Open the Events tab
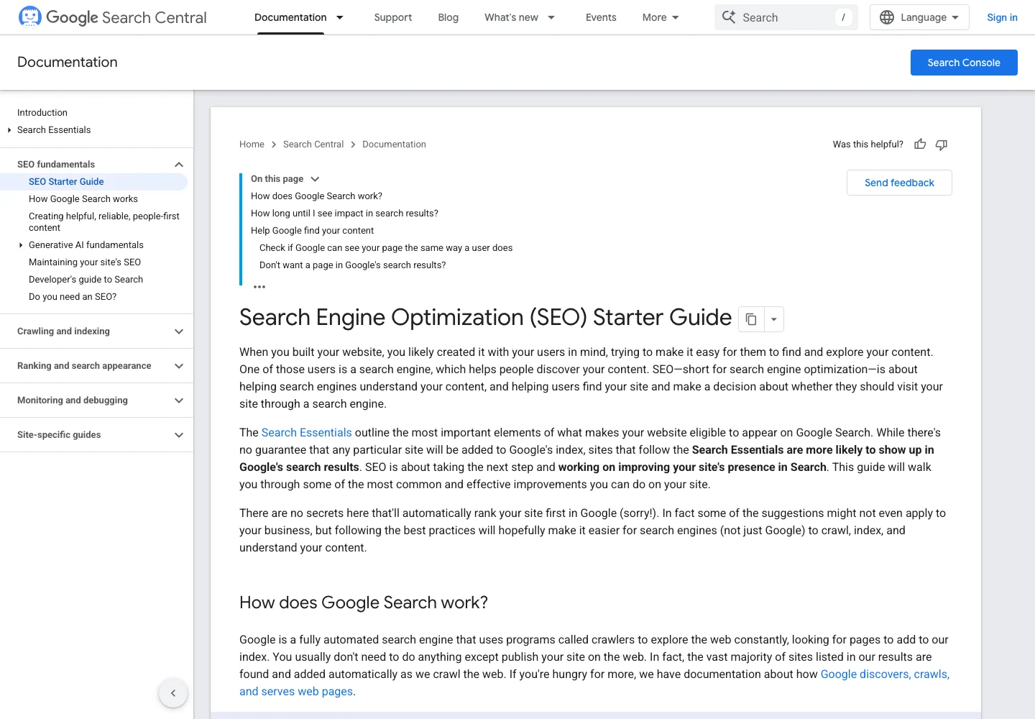The width and height of the screenshot is (1035, 719). pyautogui.click(x=601, y=17)
